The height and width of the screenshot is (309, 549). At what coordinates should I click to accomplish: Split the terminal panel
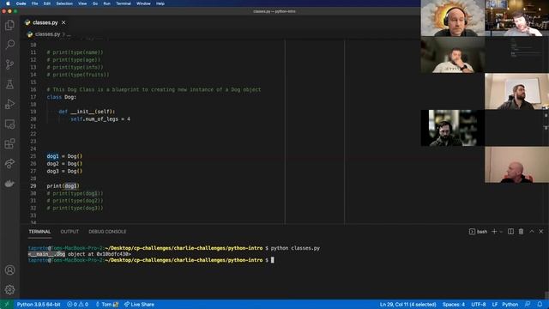[x=510, y=232]
